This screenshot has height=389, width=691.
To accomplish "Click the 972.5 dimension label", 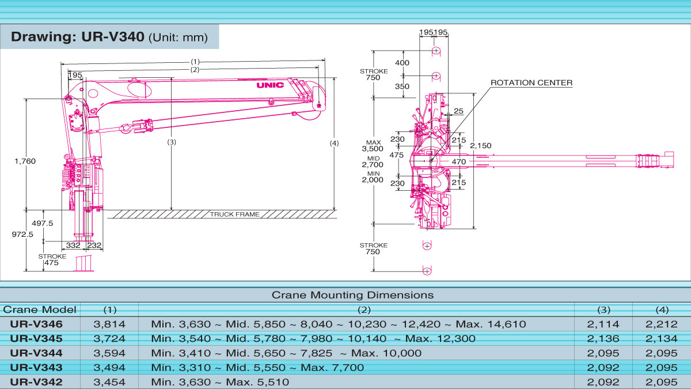I will pyautogui.click(x=22, y=235).
